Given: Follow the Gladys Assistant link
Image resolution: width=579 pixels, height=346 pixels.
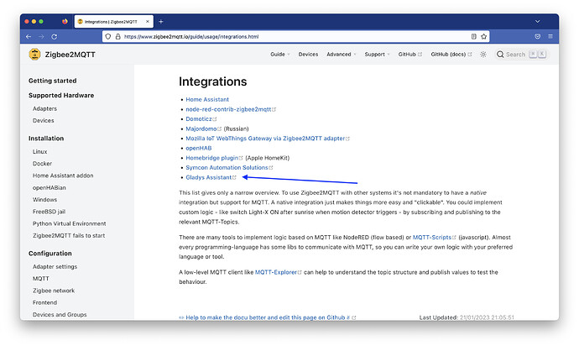Looking at the screenshot, I should click(x=211, y=177).
